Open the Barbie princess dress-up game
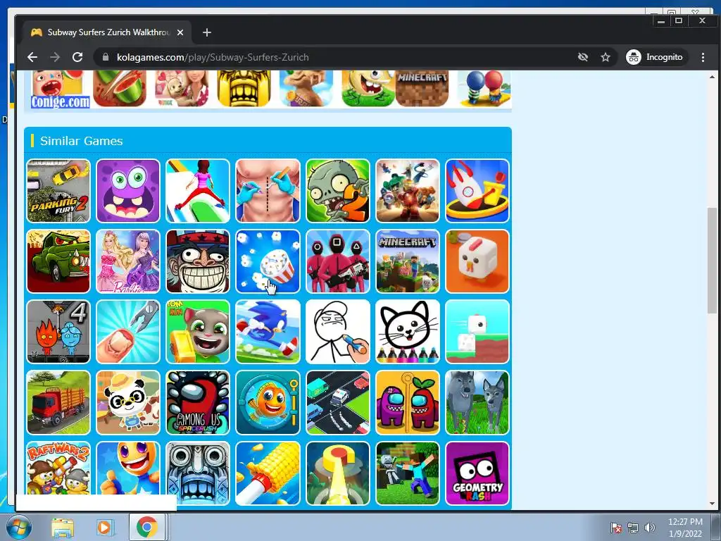This screenshot has height=541, width=721. coord(128,261)
